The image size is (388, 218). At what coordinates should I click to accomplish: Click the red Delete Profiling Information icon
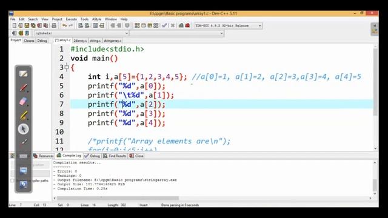[187, 25]
